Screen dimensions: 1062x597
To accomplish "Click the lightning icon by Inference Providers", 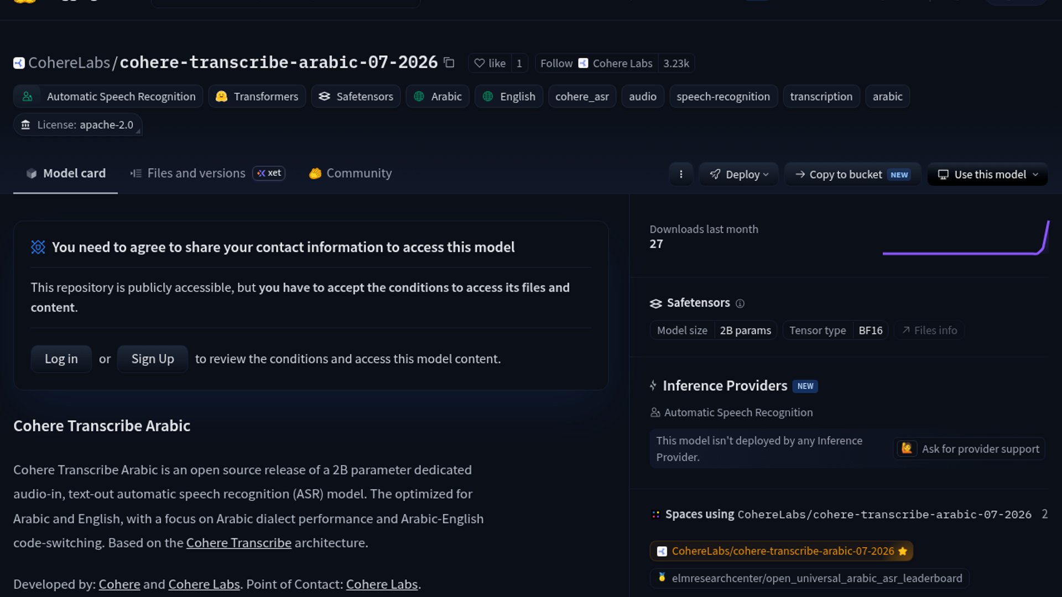I will (653, 386).
